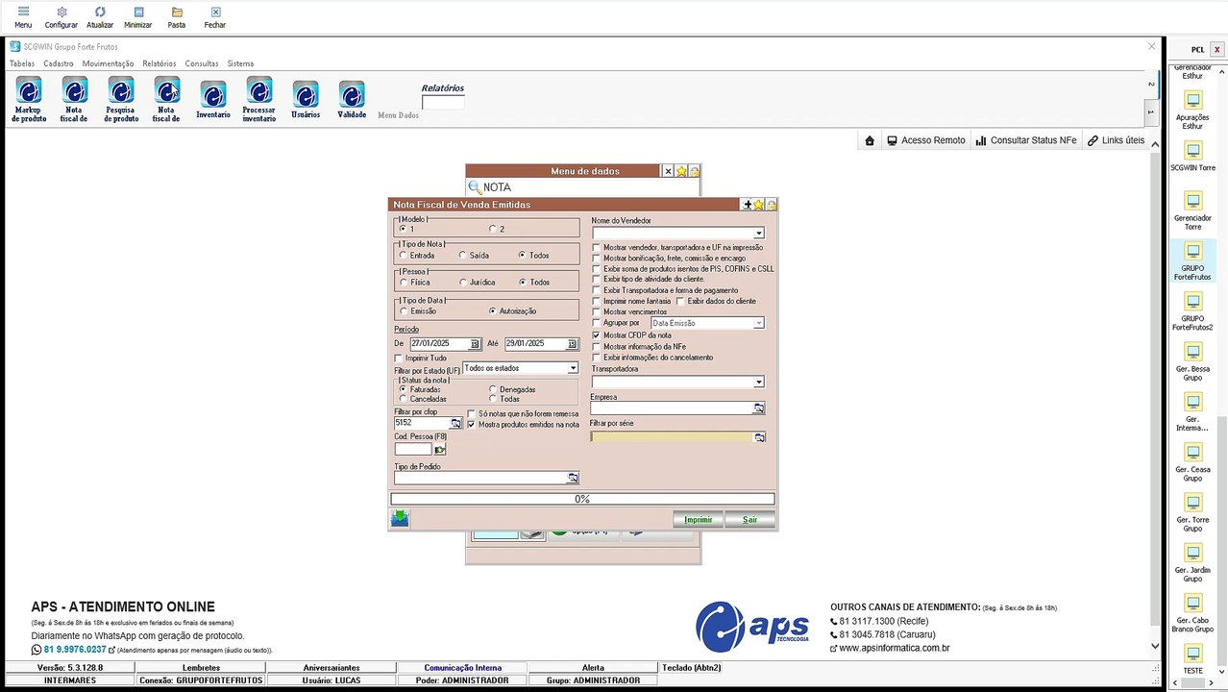Select Modelo 2 radio button
Image resolution: width=1228 pixels, height=692 pixels.
(x=493, y=229)
